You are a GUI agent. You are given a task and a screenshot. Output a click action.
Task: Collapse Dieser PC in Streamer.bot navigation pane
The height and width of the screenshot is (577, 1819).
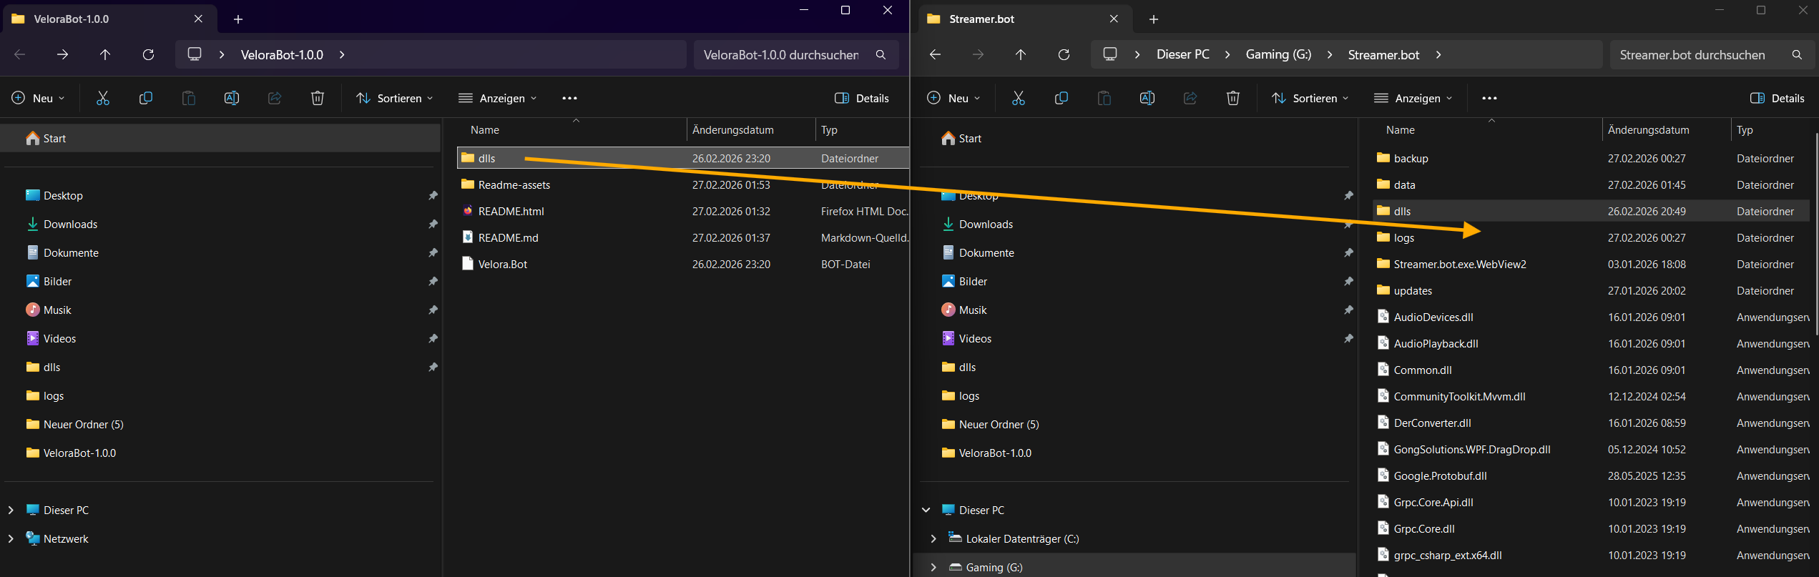pyautogui.click(x=926, y=510)
